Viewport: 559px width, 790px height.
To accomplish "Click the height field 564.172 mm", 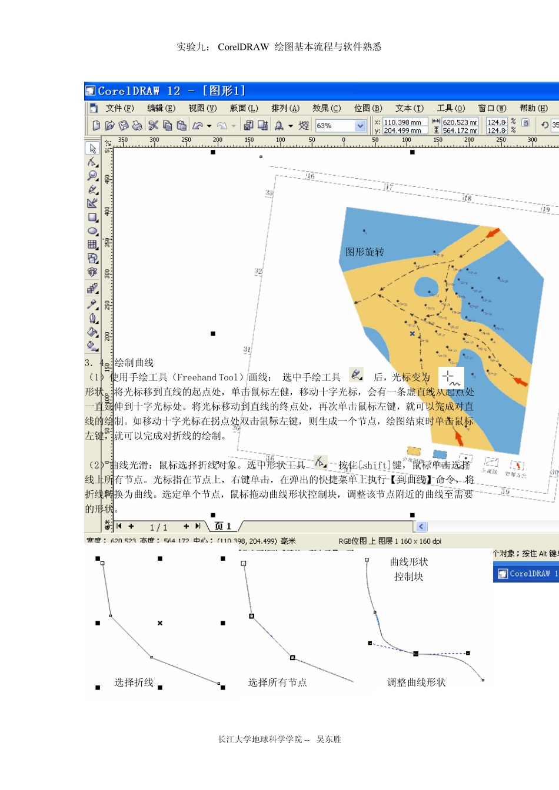I will (460, 130).
